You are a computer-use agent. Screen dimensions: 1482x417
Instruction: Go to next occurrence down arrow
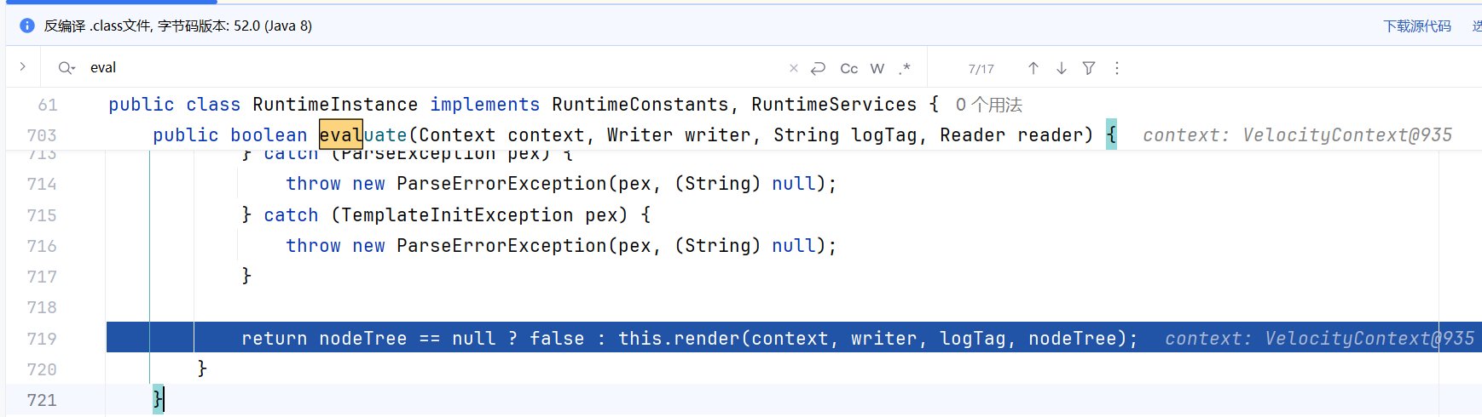(1062, 68)
